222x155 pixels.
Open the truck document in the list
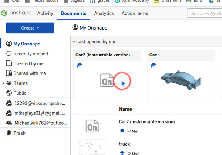click(124, 144)
